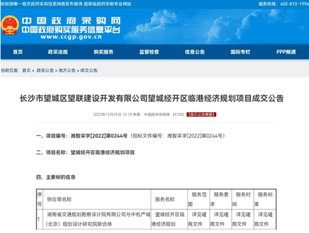Open the 监督检查 navigation item
This screenshot has width=309, height=233.
point(149,52)
